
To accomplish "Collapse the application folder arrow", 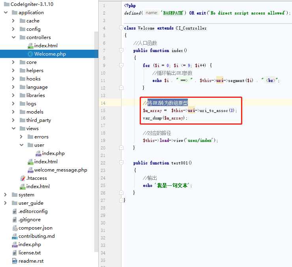I will [x=6, y=13].
